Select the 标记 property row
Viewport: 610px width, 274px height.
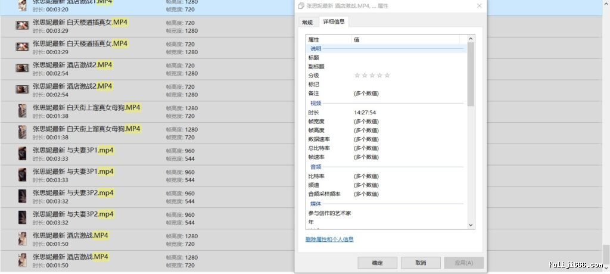click(386, 85)
